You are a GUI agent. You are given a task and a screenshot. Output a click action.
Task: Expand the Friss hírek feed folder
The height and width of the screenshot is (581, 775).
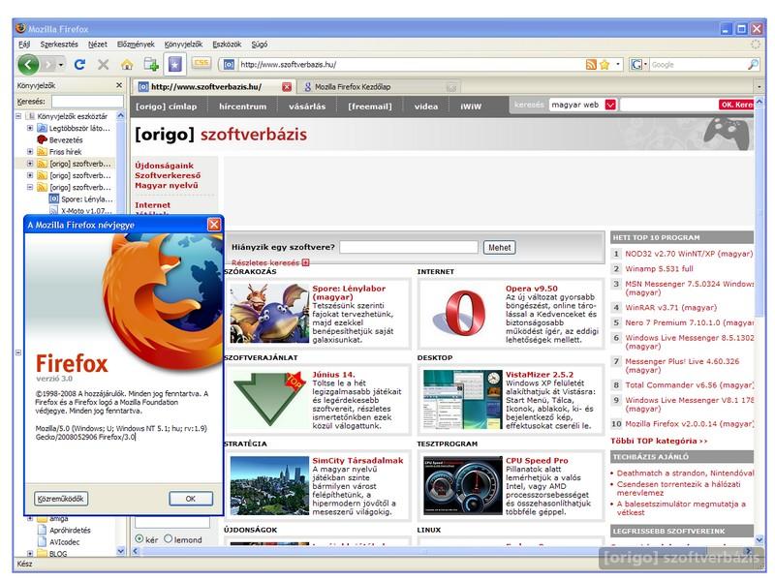coord(30,152)
